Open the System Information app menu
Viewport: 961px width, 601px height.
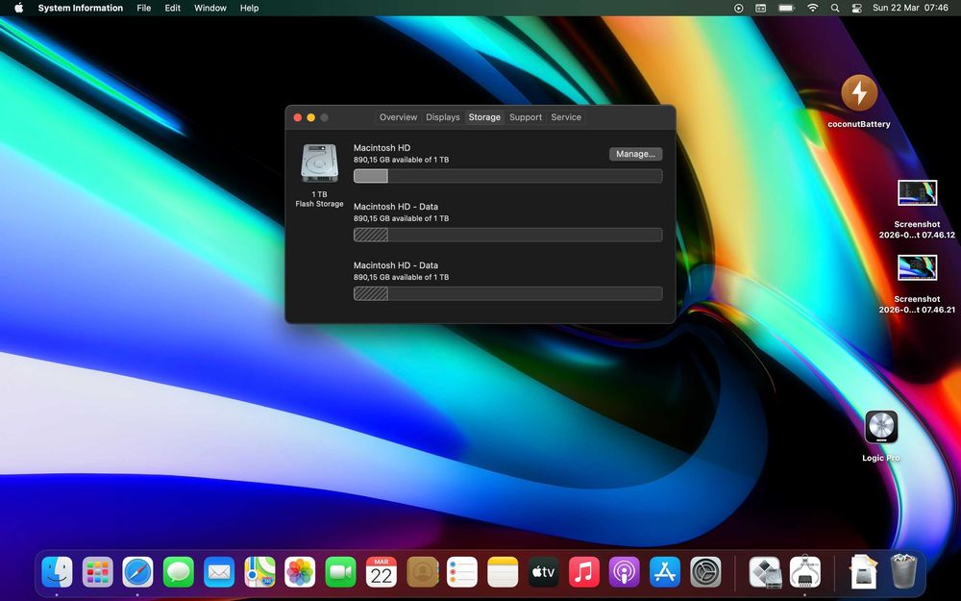pos(81,8)
